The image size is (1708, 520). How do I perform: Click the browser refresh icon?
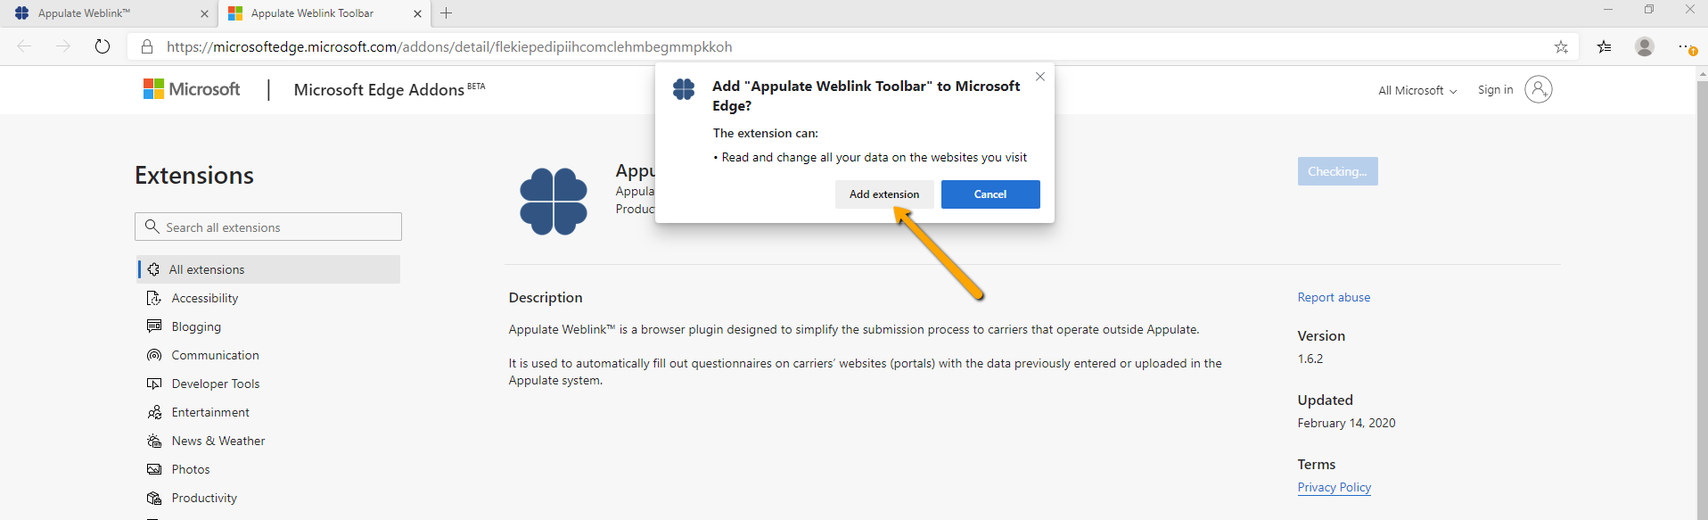pyautogui.click(x=103, y=46)
